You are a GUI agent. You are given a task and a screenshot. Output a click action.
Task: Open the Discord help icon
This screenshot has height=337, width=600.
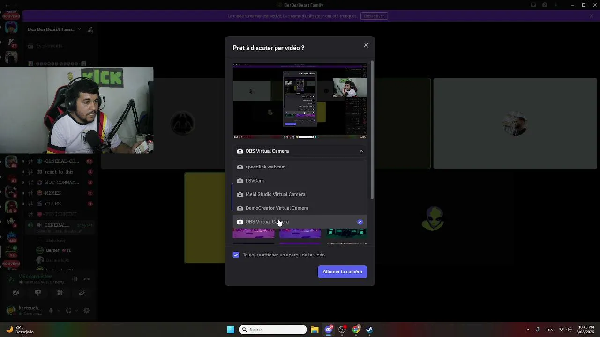coord(545,5)
